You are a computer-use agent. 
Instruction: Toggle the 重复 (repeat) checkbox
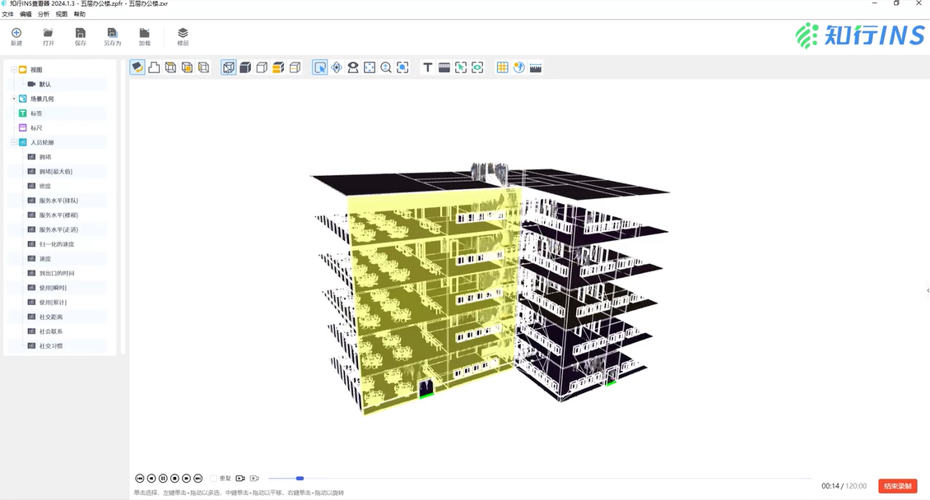click(213, 478)
